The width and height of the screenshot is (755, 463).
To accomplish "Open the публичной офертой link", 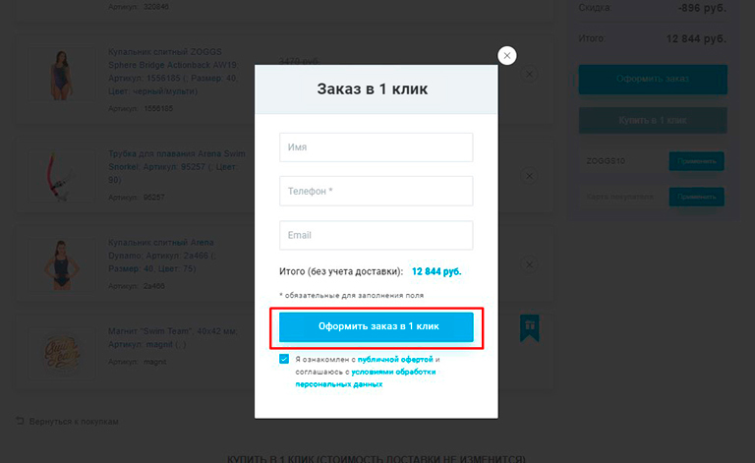I will click(395, 360).
